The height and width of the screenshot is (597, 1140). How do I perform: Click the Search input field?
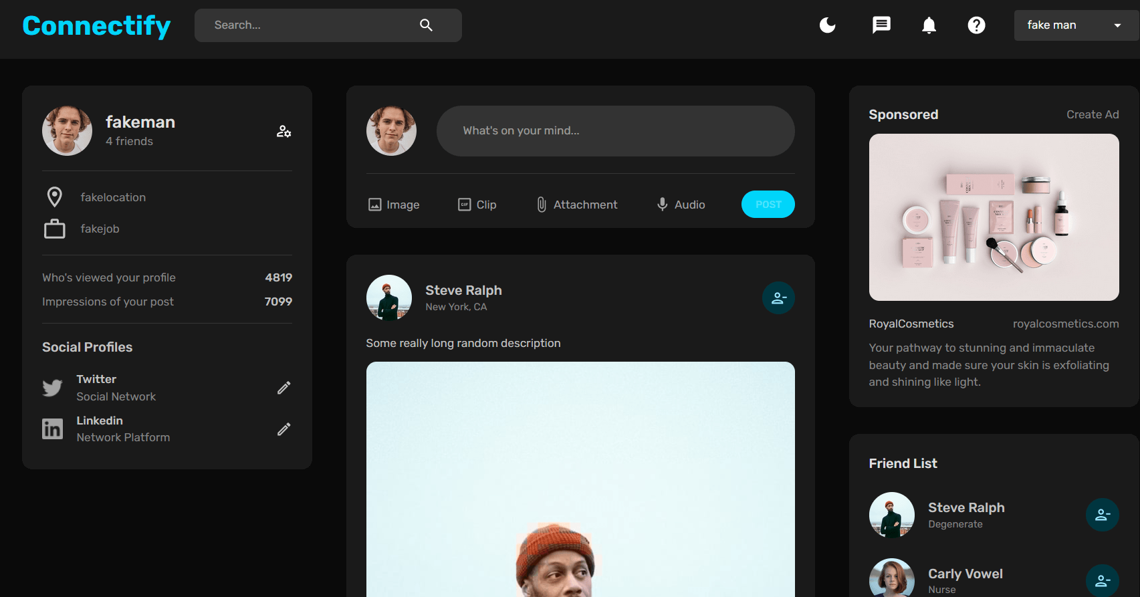click(x=308, y=25)
